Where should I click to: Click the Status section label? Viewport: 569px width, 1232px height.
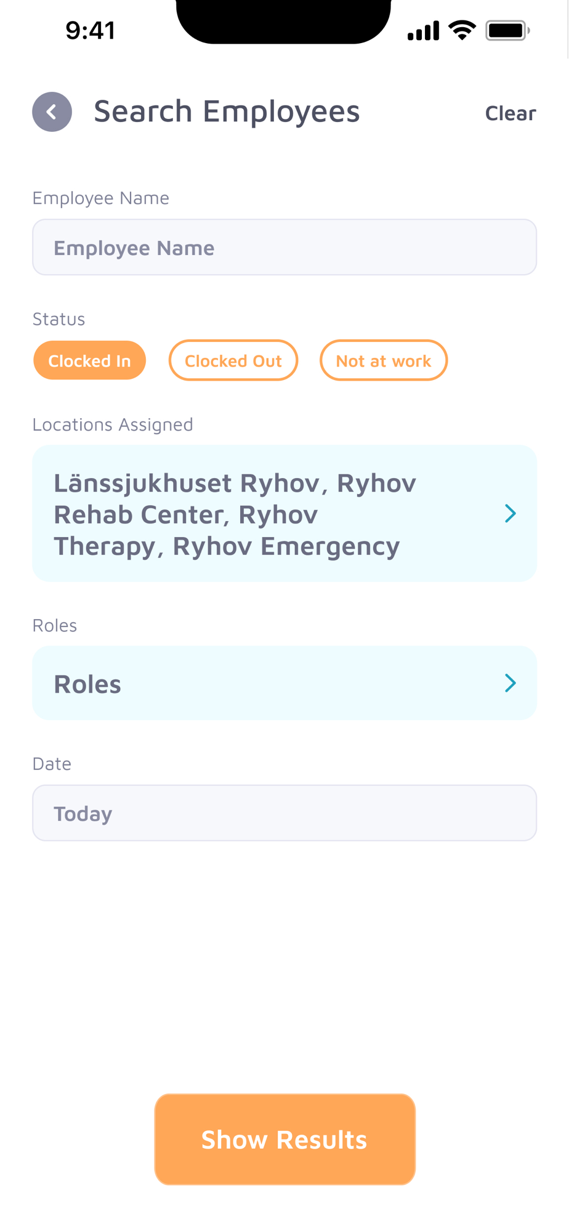click(59, 319)
